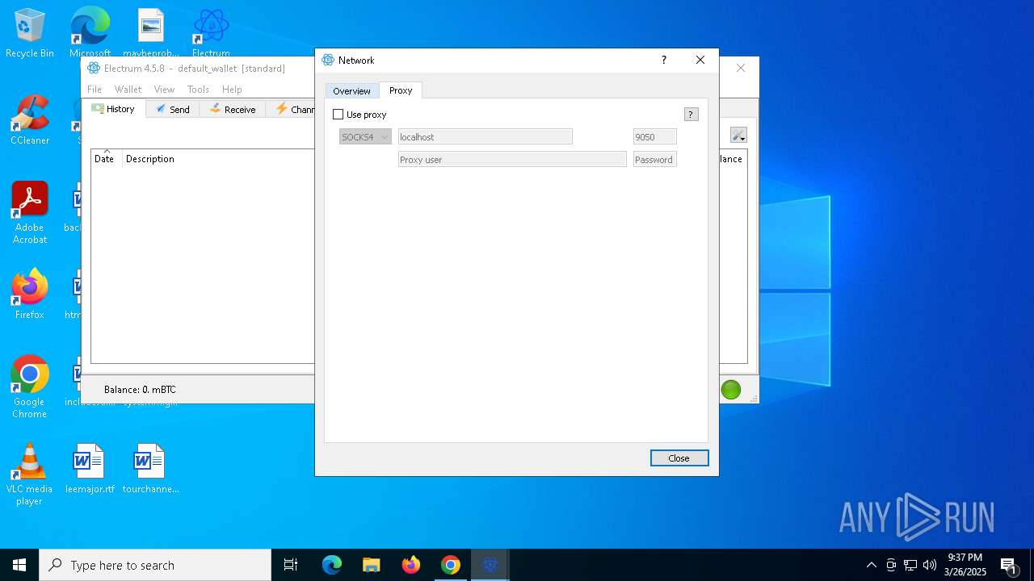This screenshot has height=581, width=1034.
Task: Click the Network dialog title help button
Action: point(664,61)
